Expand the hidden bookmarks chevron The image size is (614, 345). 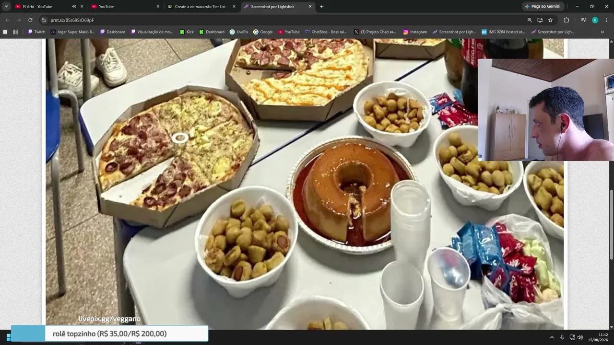(x=602, y=32)
